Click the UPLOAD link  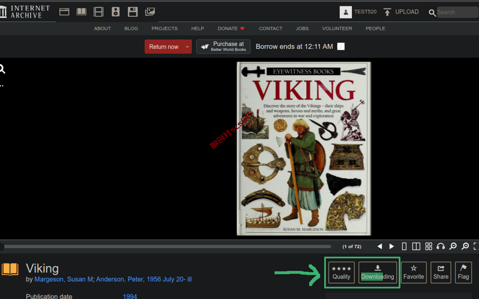pyautogui.click(x=407, y=12)
